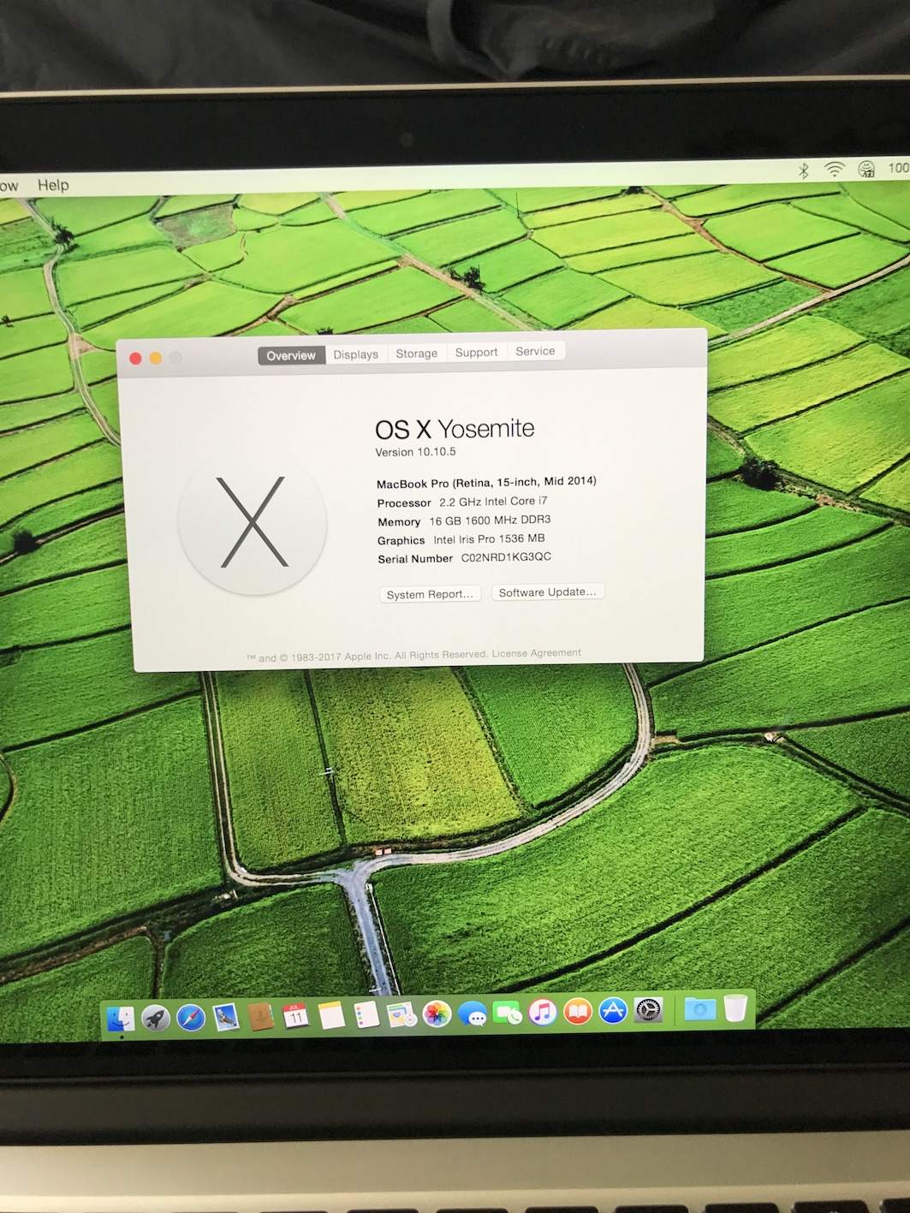The height and width of the screenshot is (1213, 910).
Task: Open iBooks from the dock
Action: coord(578,1012)
